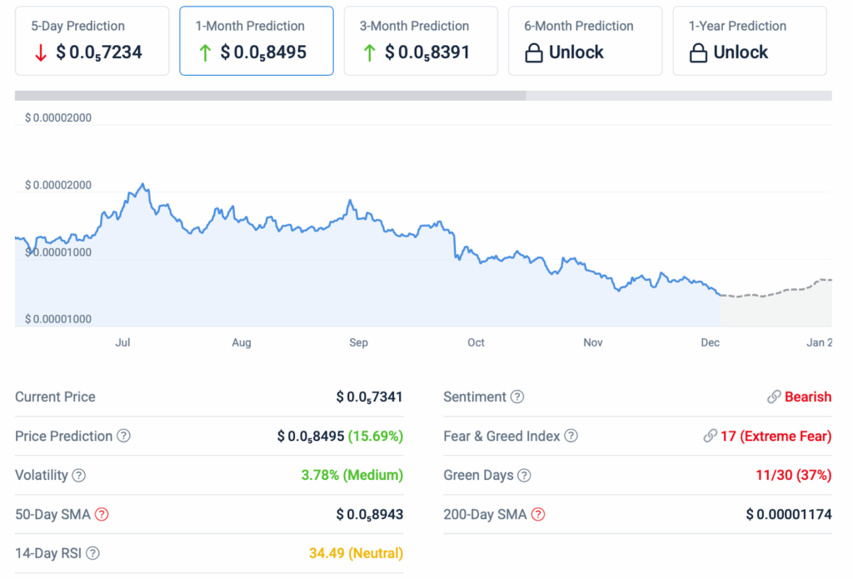
Task: Open the Bearish sentiment link
Action: pyautogui.click(x=807, y=397)
